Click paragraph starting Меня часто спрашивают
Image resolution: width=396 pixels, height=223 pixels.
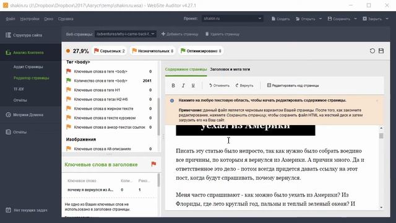tap(265, 199)
